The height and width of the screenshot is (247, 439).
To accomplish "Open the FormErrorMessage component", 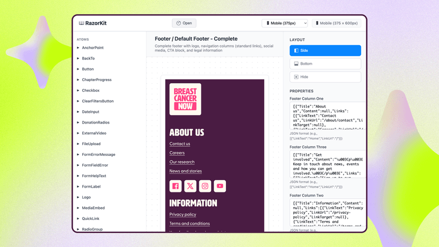I will (99, 155).
